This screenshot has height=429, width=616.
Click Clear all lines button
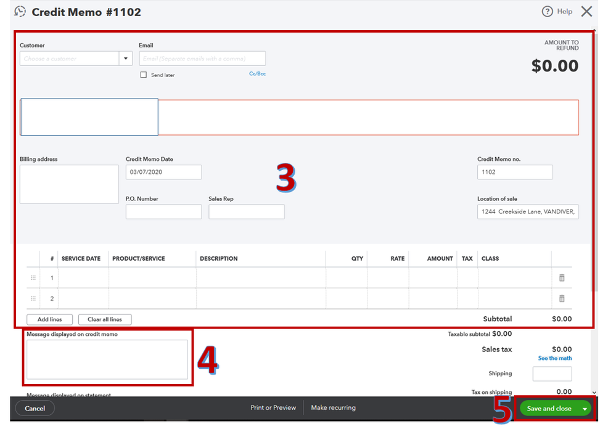105,319
